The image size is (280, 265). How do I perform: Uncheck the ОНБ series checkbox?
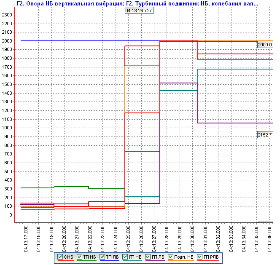pos(60,257)
